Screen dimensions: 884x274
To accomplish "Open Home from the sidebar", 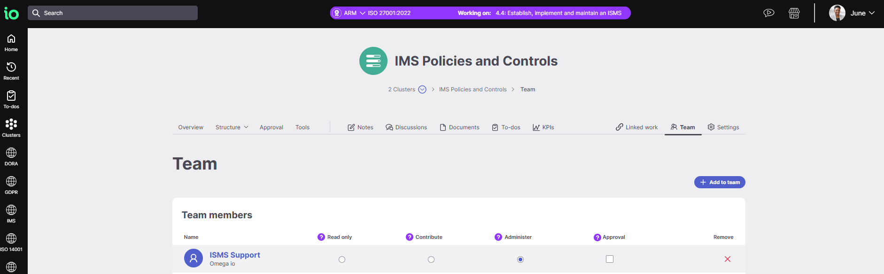I will click(x=11, y=43).
